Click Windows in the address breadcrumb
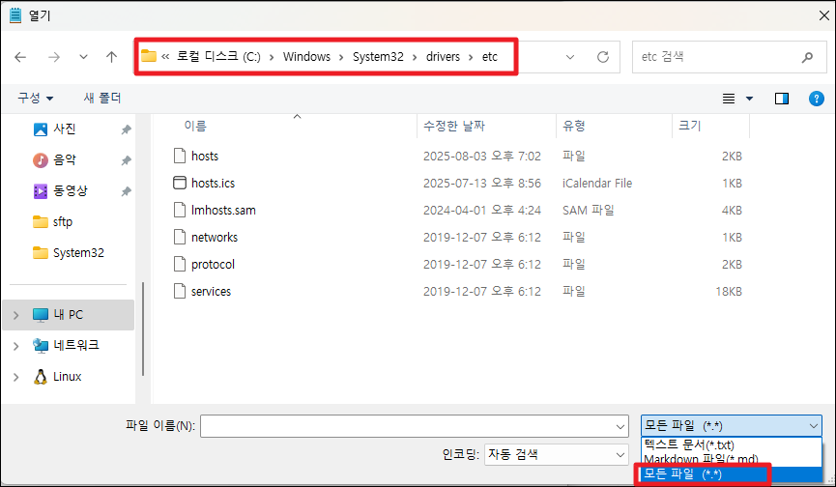The width and height of the screenshot is (836, 487). pos(306,56)
